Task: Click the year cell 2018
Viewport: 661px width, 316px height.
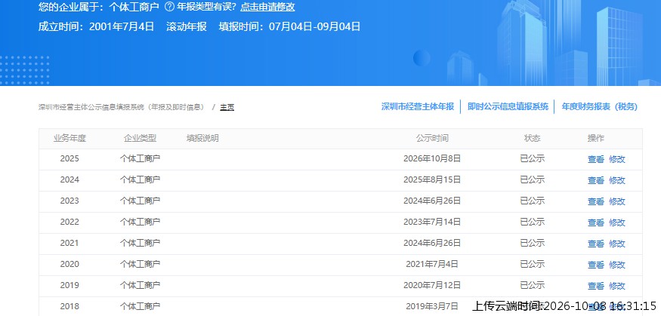Action: pyautogui.click(x=69, y=306)
